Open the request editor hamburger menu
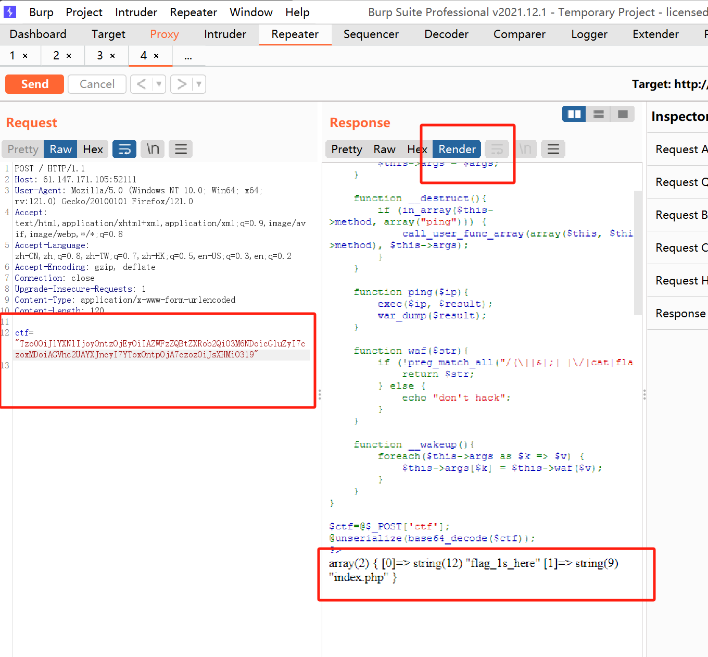 pos(181,150)
